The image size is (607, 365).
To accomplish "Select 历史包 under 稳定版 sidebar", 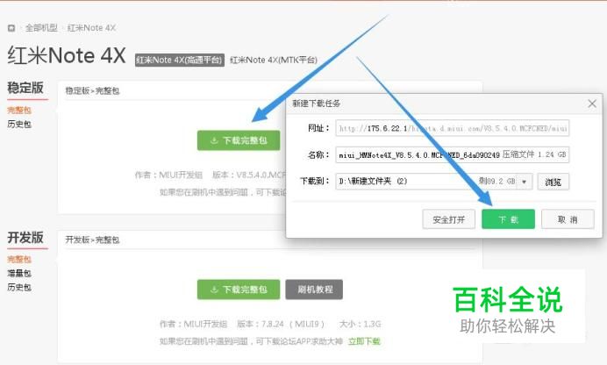I will coord(19,125).
